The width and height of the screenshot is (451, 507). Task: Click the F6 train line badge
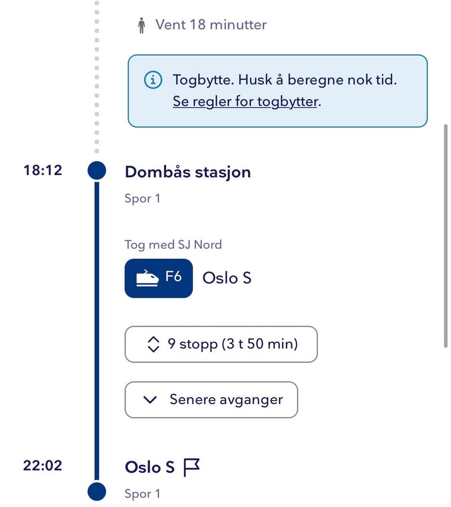click(x=159, y=278)
